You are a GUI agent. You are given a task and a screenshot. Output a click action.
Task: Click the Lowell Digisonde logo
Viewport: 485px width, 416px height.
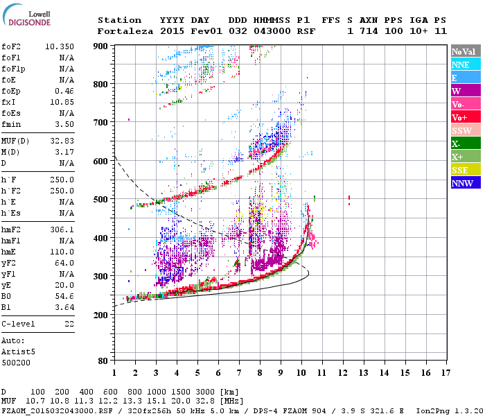[27, 15]
